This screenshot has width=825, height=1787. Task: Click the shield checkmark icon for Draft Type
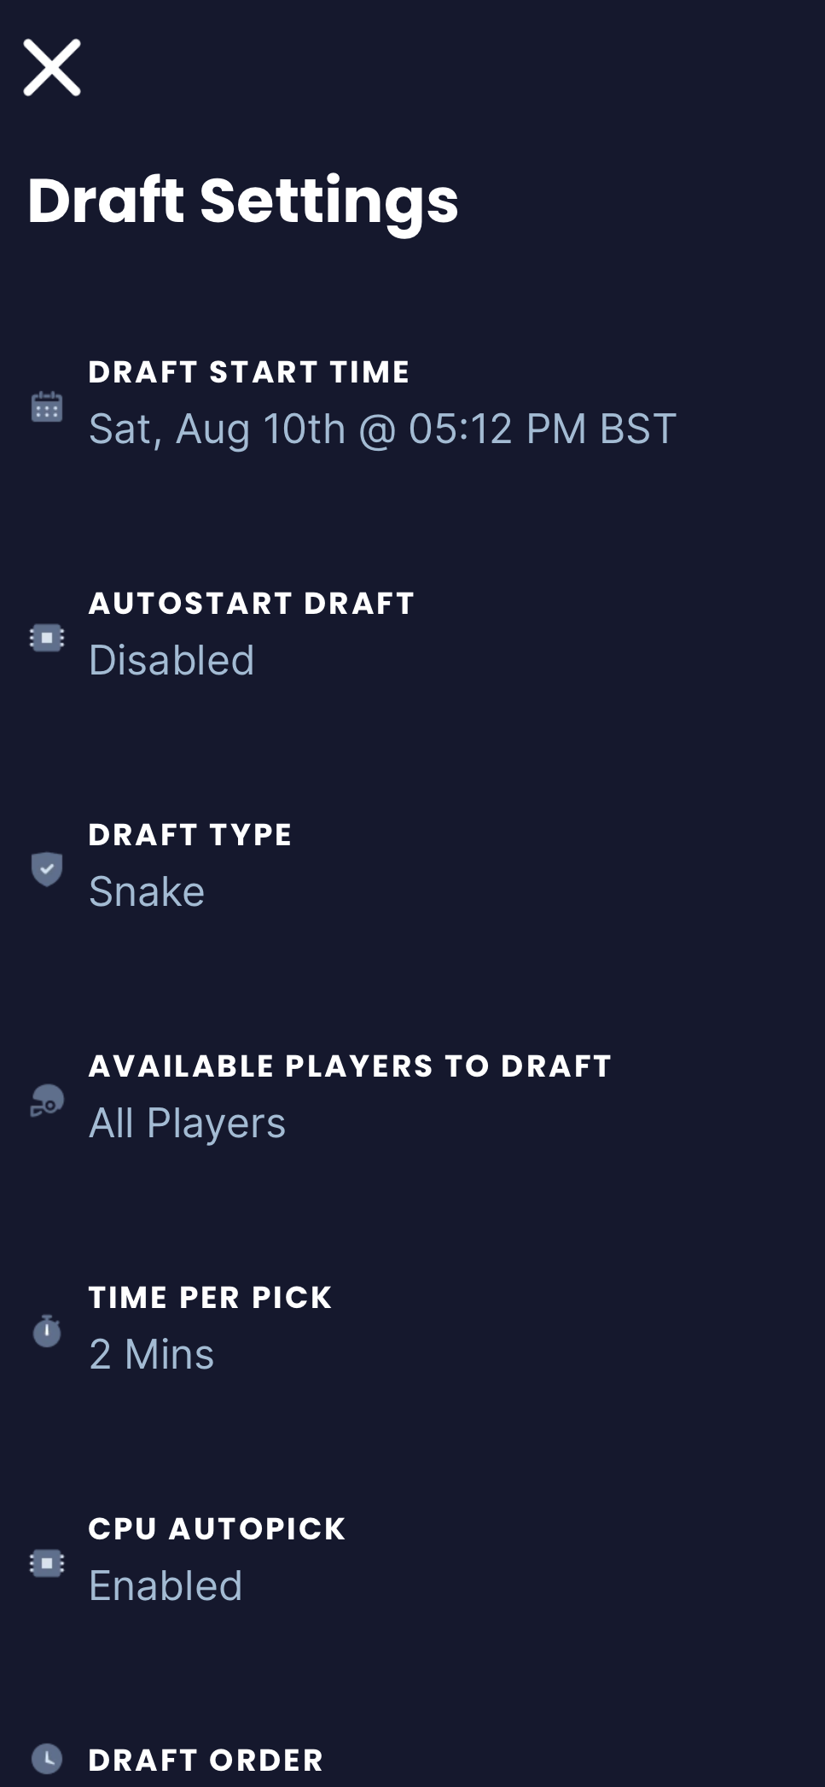(x=47, y=869)
